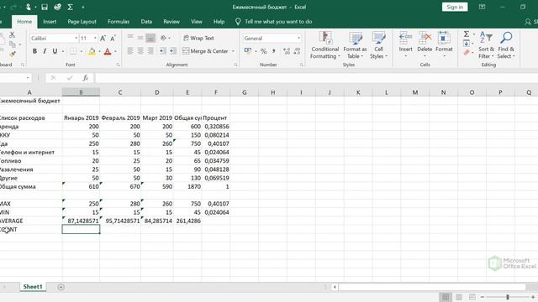Open Formulas tab
This screenshot has height=302, width=538.
coord(119,22)
